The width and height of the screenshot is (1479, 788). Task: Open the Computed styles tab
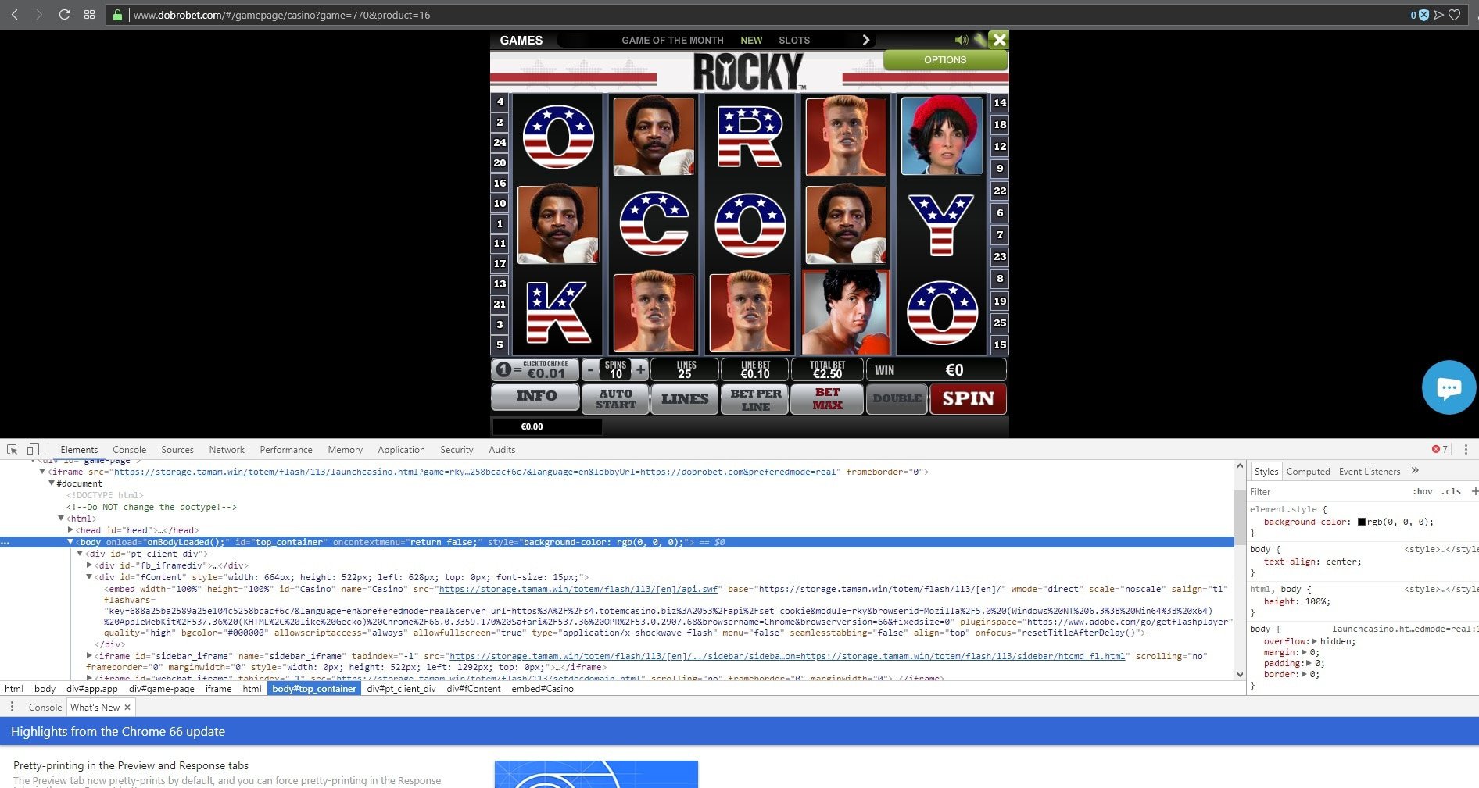(1308, 471)
